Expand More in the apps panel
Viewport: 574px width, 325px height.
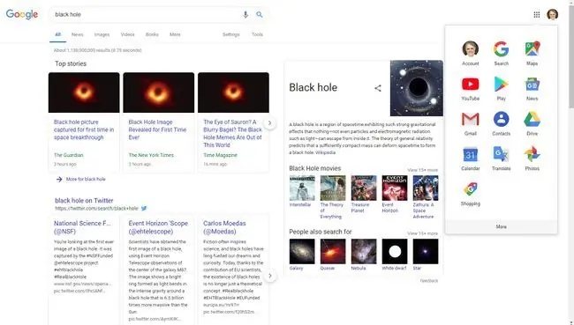(502, 226)
